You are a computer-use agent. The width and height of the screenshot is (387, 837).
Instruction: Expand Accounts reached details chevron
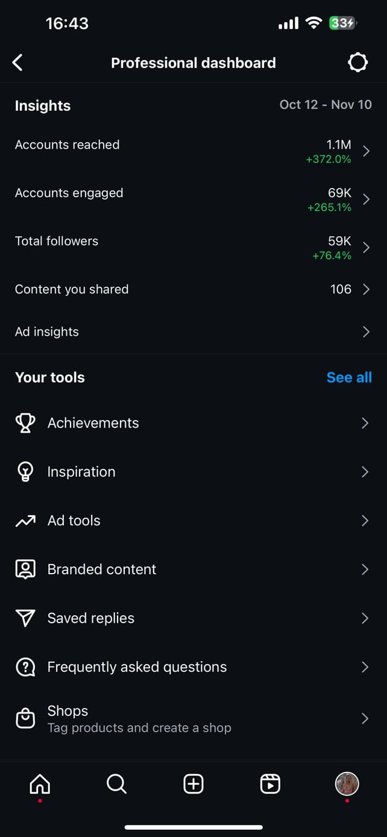pyautogui.click(x=366, y=151)
